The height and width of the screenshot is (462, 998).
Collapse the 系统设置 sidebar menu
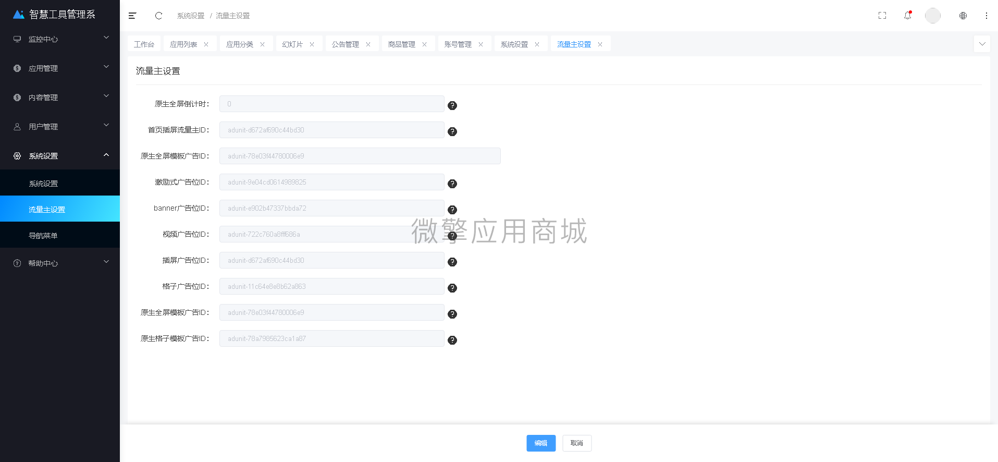click(x=60, y=156)
